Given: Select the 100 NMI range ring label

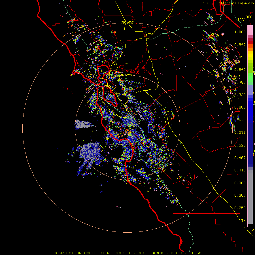Looking at the screenshot, I should click(x=127, y=22).
